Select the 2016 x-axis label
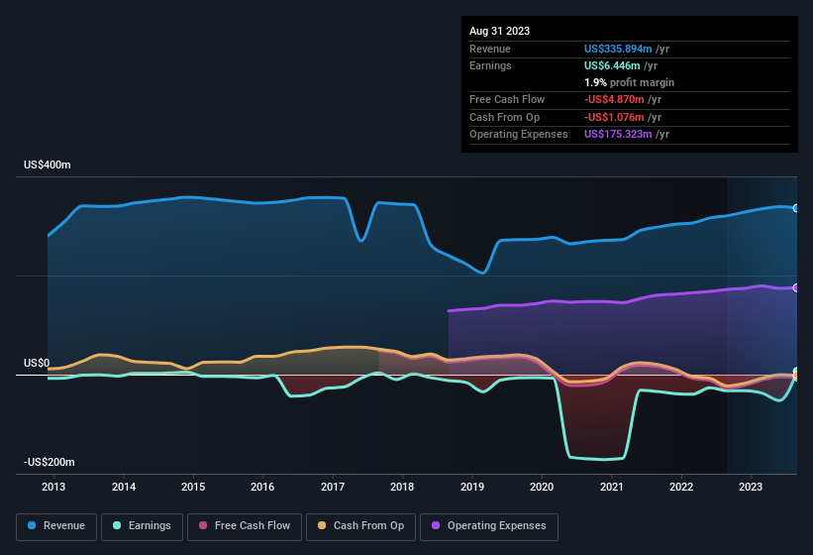Screen dimensions: 813x555 click(262, 487)
